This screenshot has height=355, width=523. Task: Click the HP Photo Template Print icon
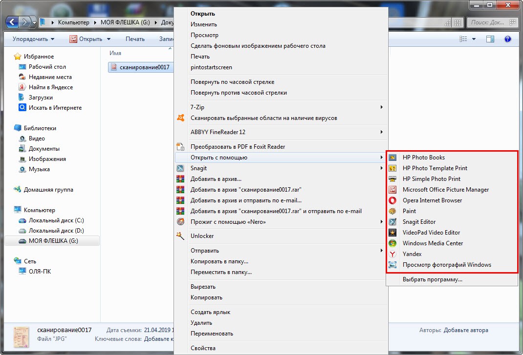tap(392, 168)
